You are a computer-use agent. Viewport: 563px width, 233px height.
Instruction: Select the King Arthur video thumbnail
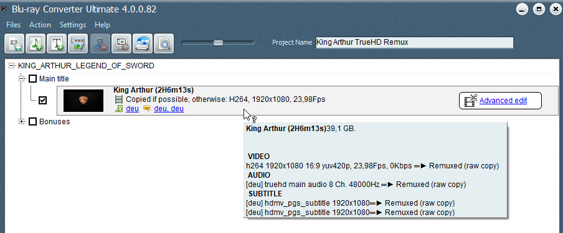click(x=83, y=101)
